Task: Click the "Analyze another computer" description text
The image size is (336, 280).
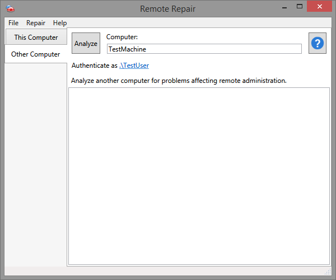Action: click(x=179, y=81)
